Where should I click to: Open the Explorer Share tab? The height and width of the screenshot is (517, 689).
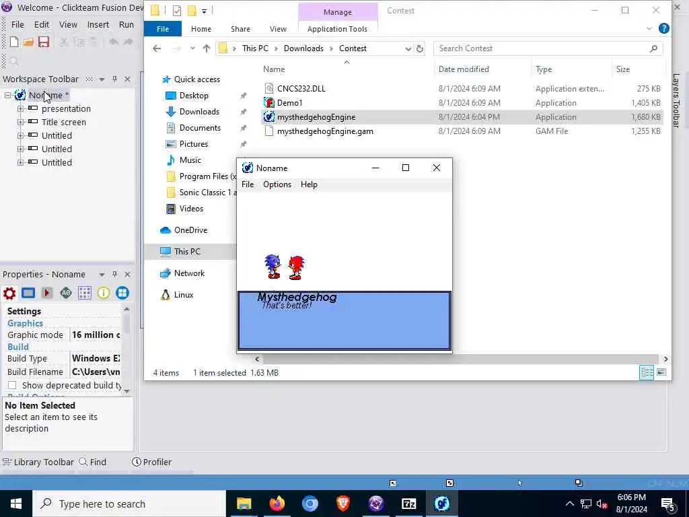[240, 28]
